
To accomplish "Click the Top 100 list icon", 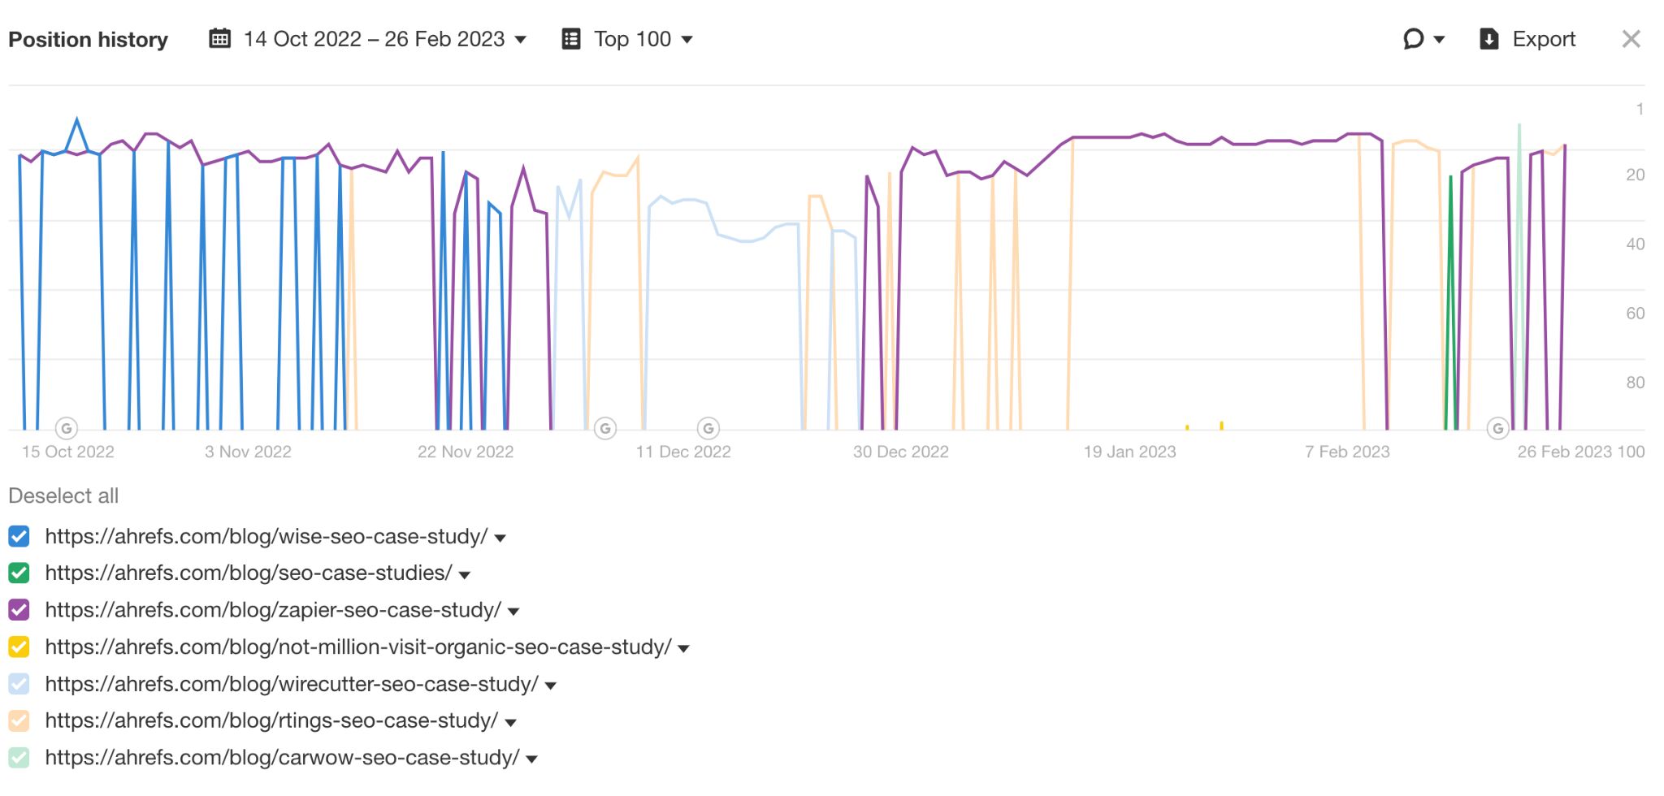I will [x=570, y=38].
